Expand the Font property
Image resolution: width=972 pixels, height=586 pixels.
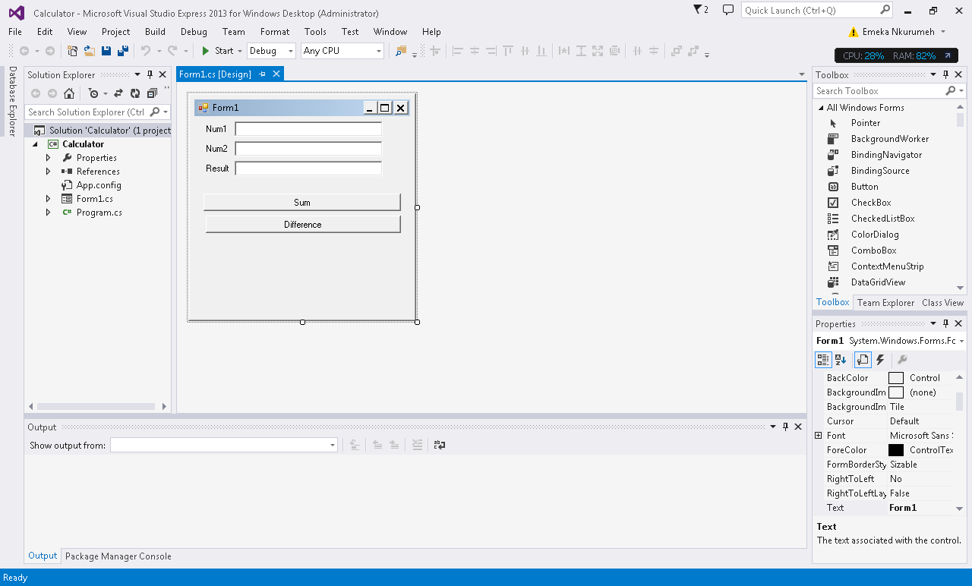(x=818, y=436)
